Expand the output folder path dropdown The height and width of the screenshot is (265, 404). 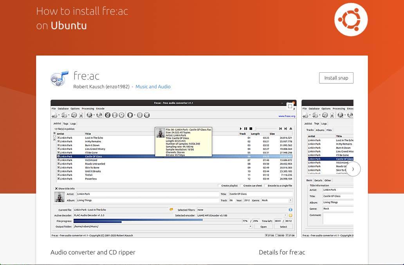251,227
